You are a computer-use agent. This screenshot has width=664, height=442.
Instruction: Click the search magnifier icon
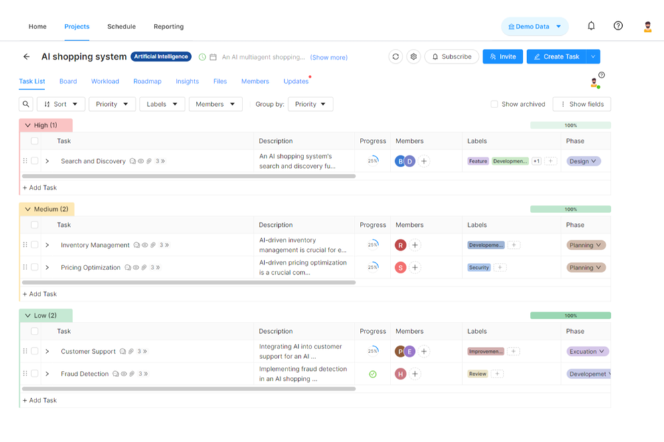click(x=26, y=104)
